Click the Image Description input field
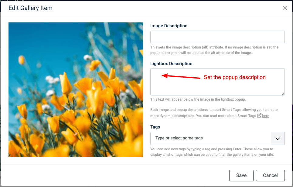 coord(217,37)
